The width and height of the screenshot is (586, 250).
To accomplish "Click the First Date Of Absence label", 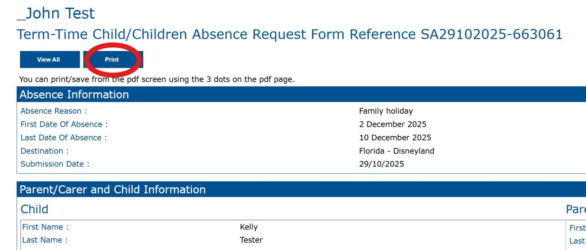I will [64, 124].
